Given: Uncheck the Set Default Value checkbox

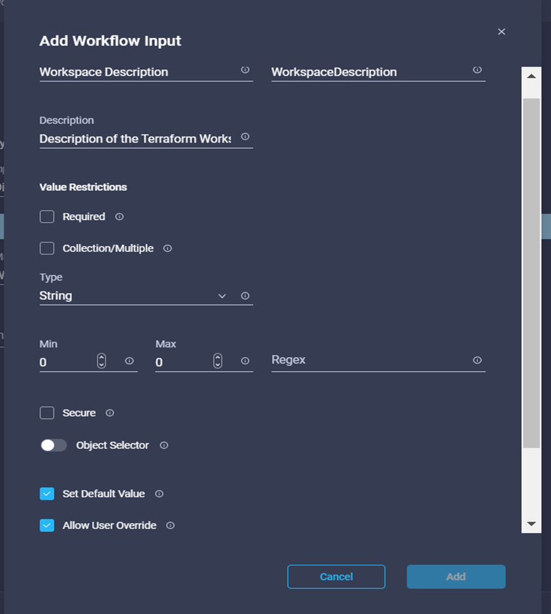Looking at the screenshot, I should (47, 493).
